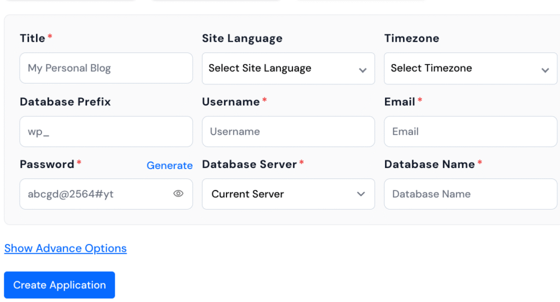Open the Select Site Language dropdown
The image size is (560, 302).
click(x=279, y=68)
